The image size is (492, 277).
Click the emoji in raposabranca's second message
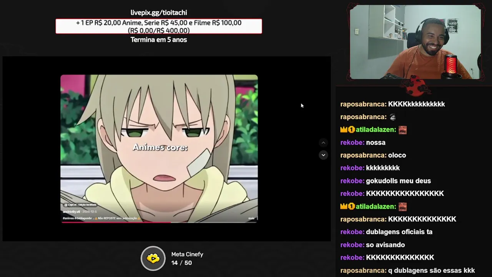[392, 117]
